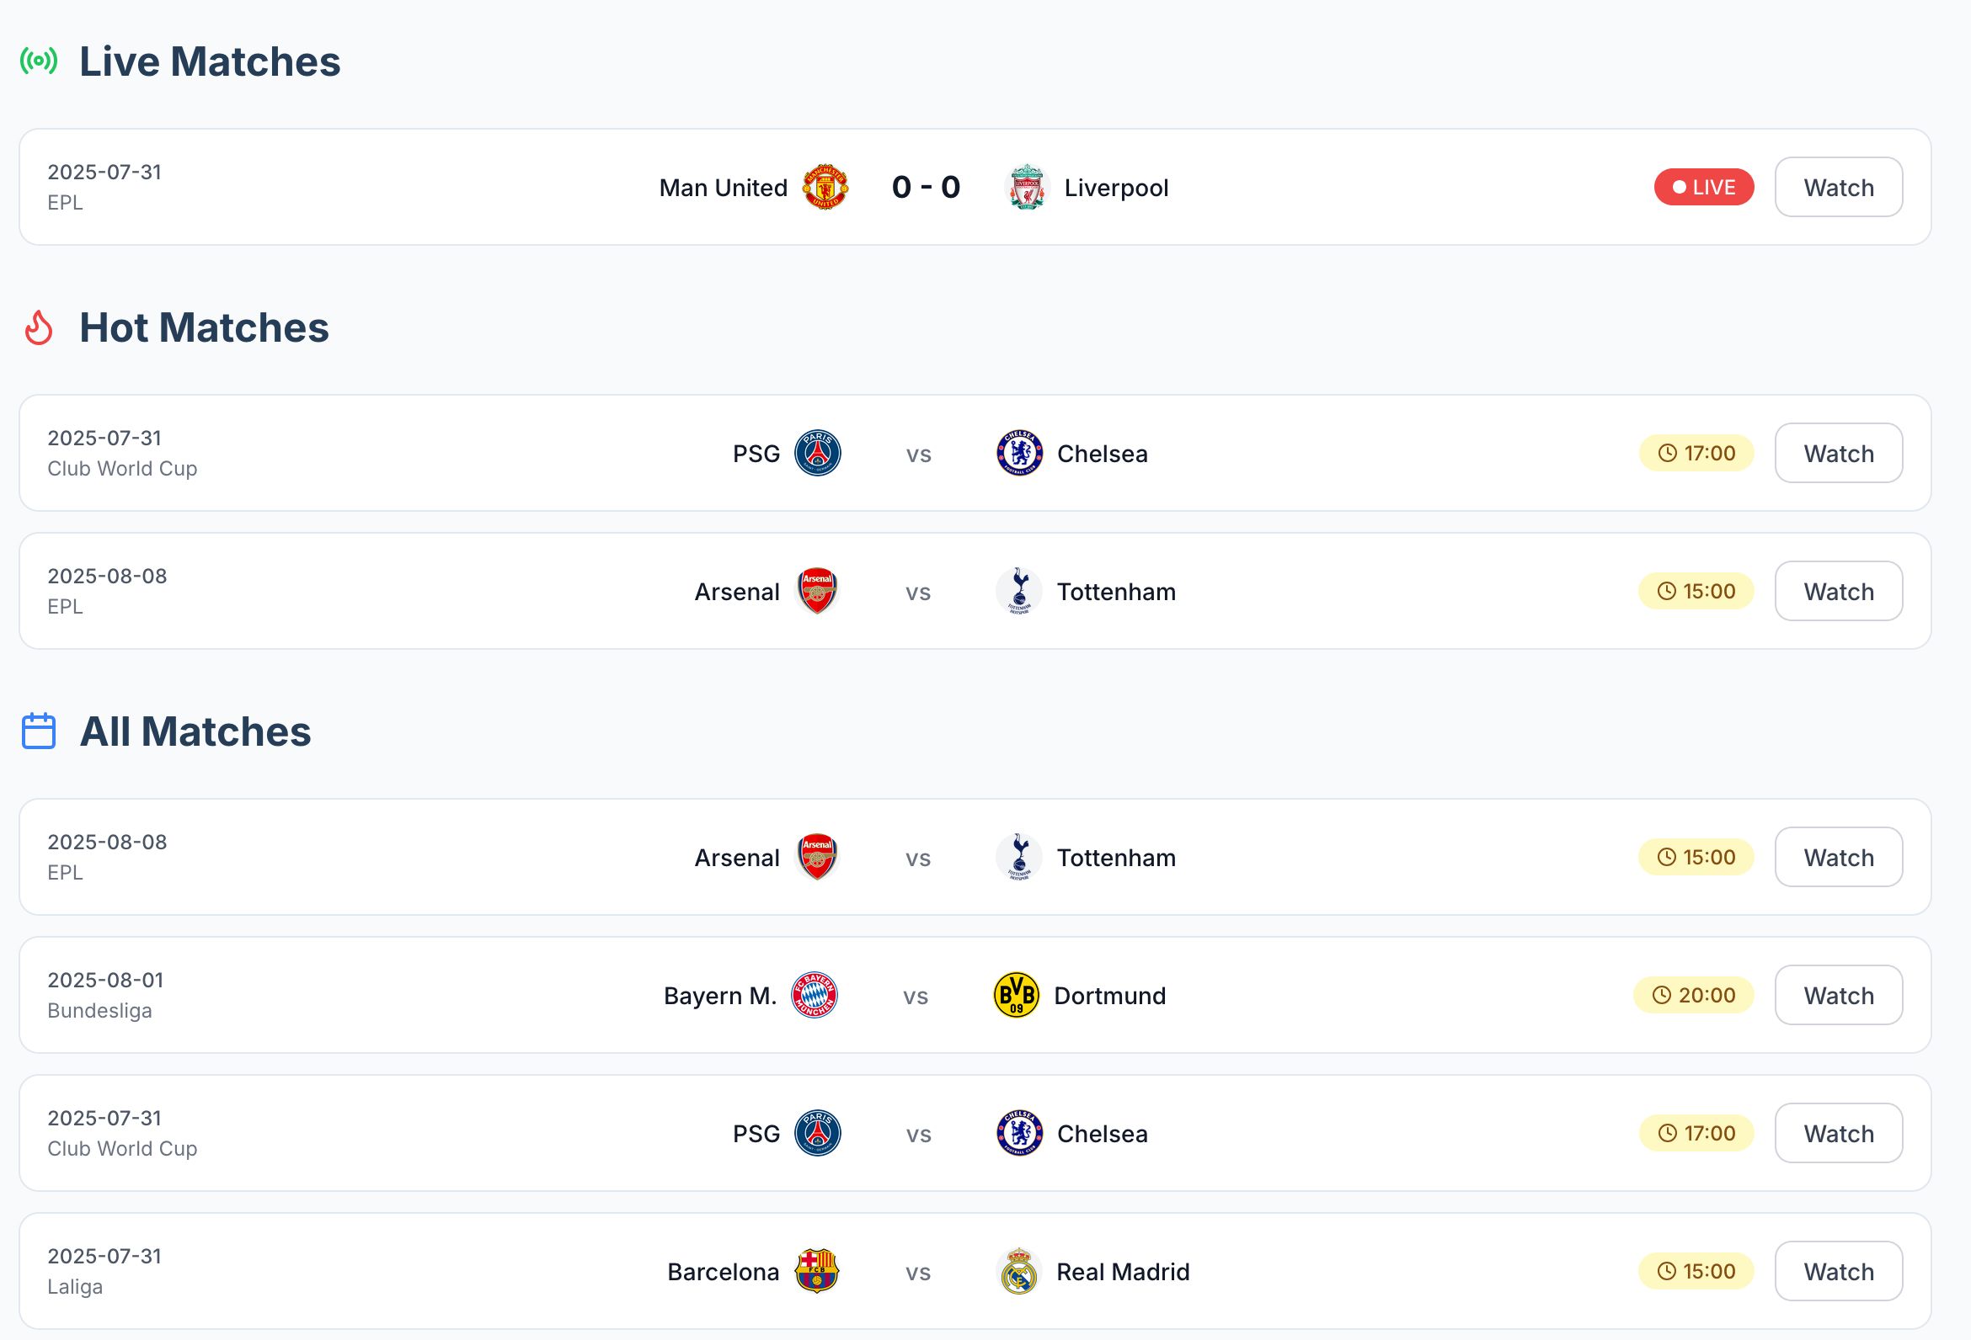Click the PSG logo in Hot Matches

(818, 454)
